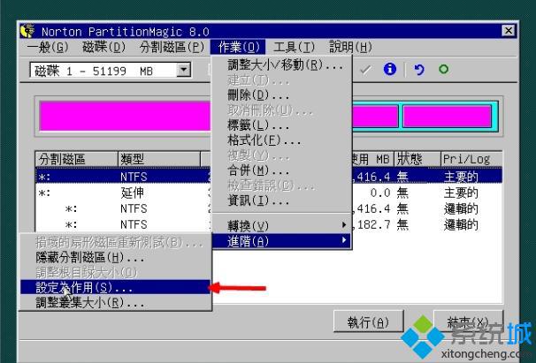Click the 結束(X) button
Viewport: 536px width, 363px height.
pyautogui.click(x=468, y=321)
